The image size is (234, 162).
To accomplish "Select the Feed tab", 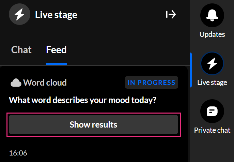I will pos(56,50).
